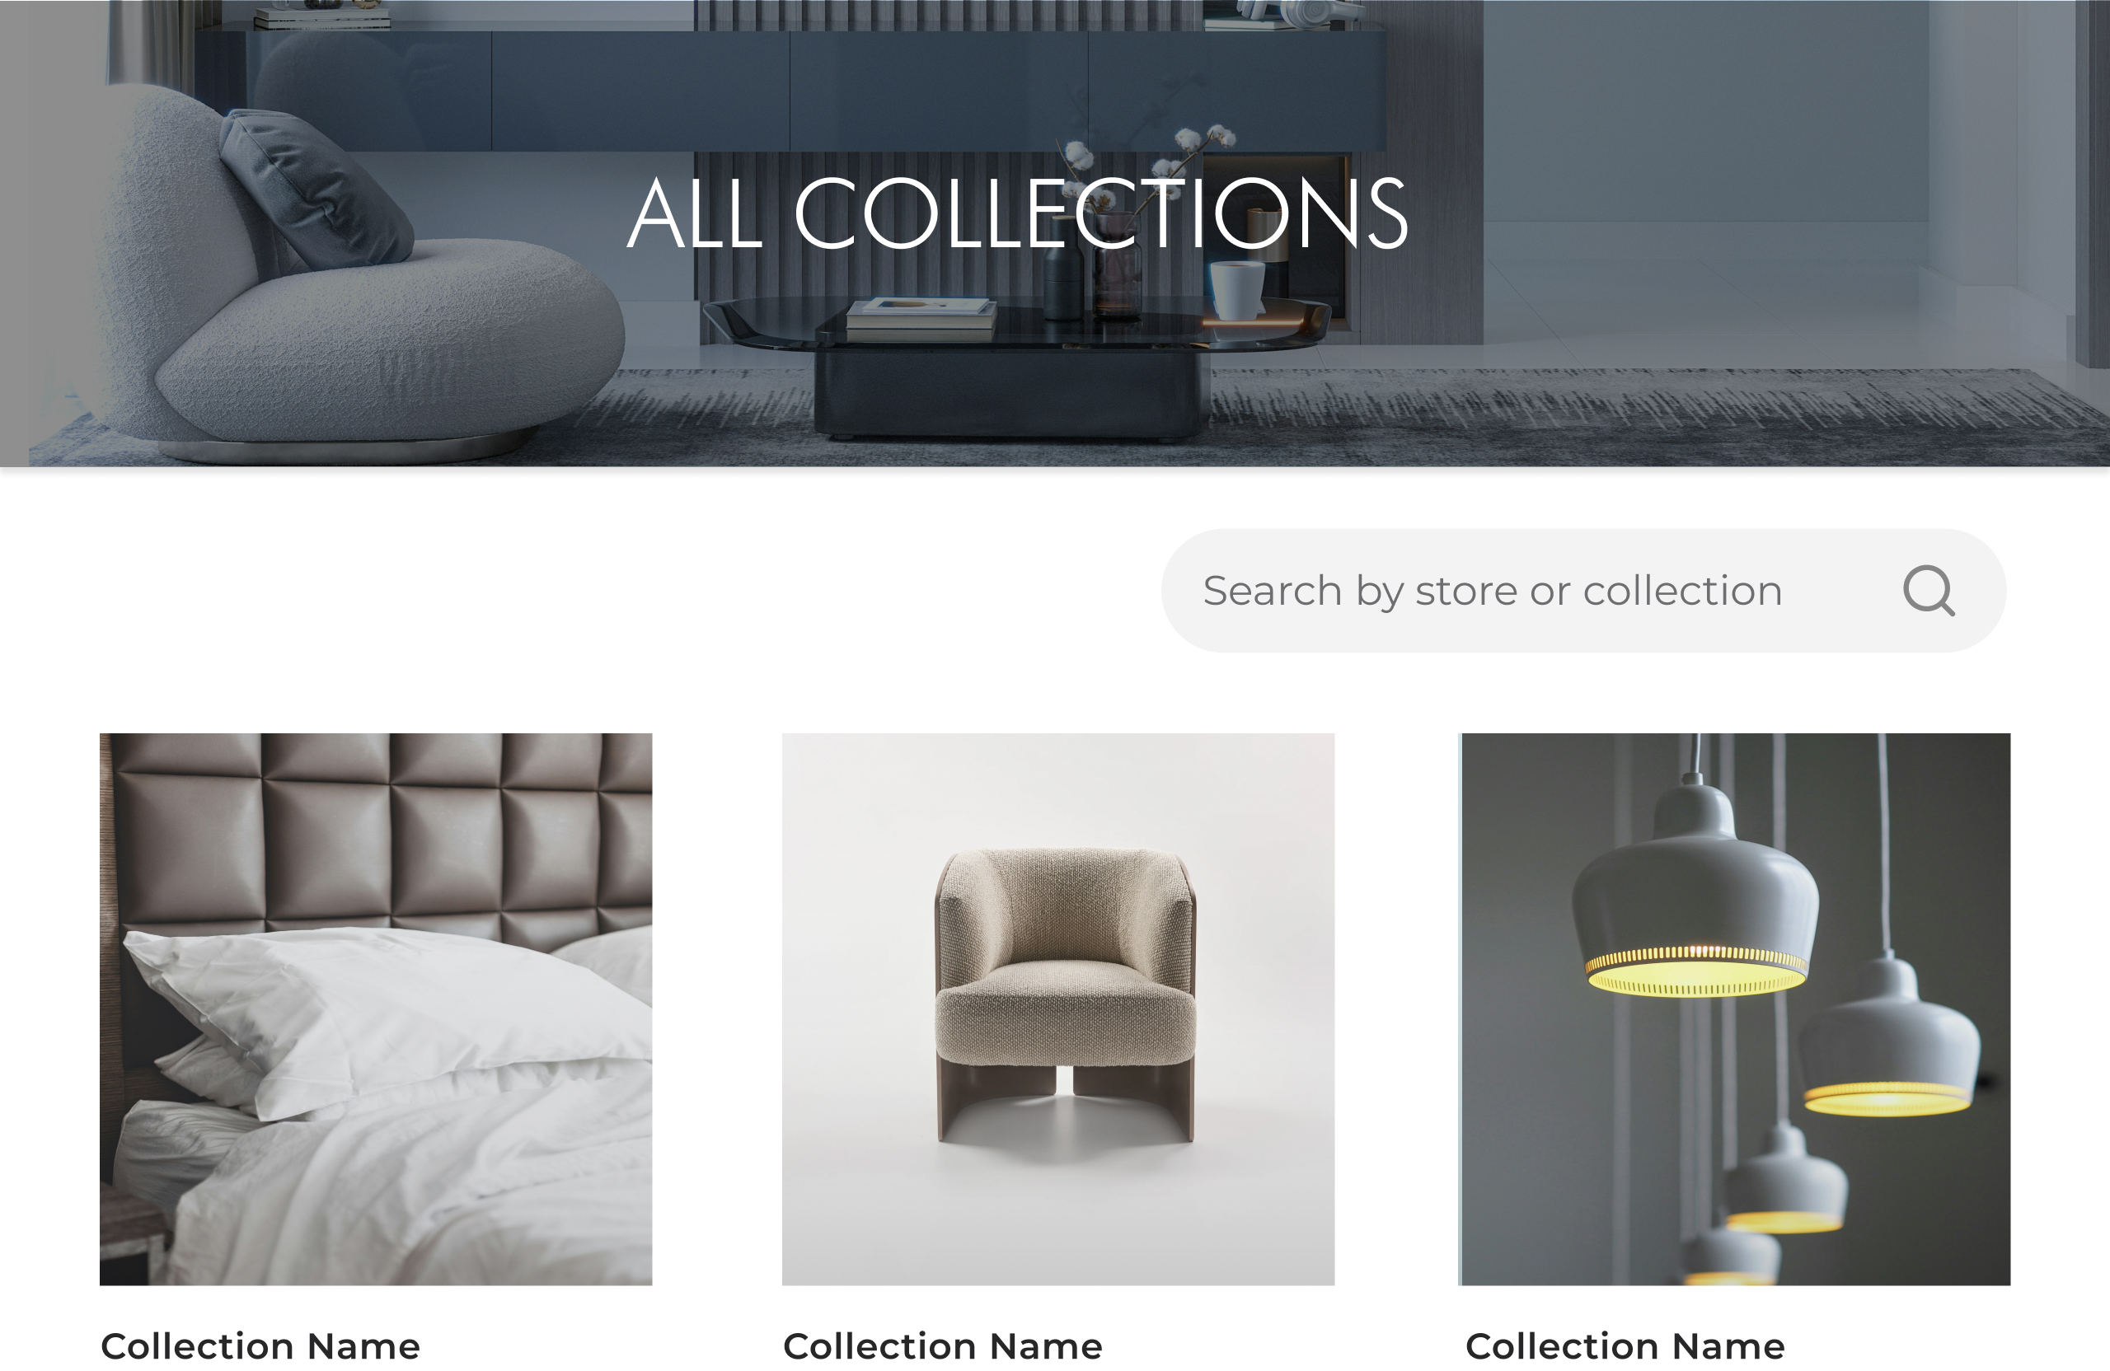Image resolution: width=2110 pixels, height=1371 pixels.
Task: Select Collection Name under the bed image
Action: pyautogui.click(x=260, y=1346)
